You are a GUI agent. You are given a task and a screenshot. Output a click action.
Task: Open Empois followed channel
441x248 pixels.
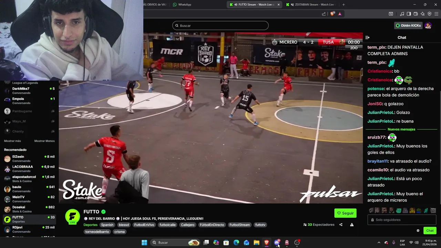29,101
